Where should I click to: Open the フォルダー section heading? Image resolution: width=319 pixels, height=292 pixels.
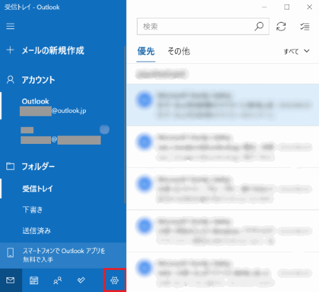pyautogui.click(x=38, y=167)
